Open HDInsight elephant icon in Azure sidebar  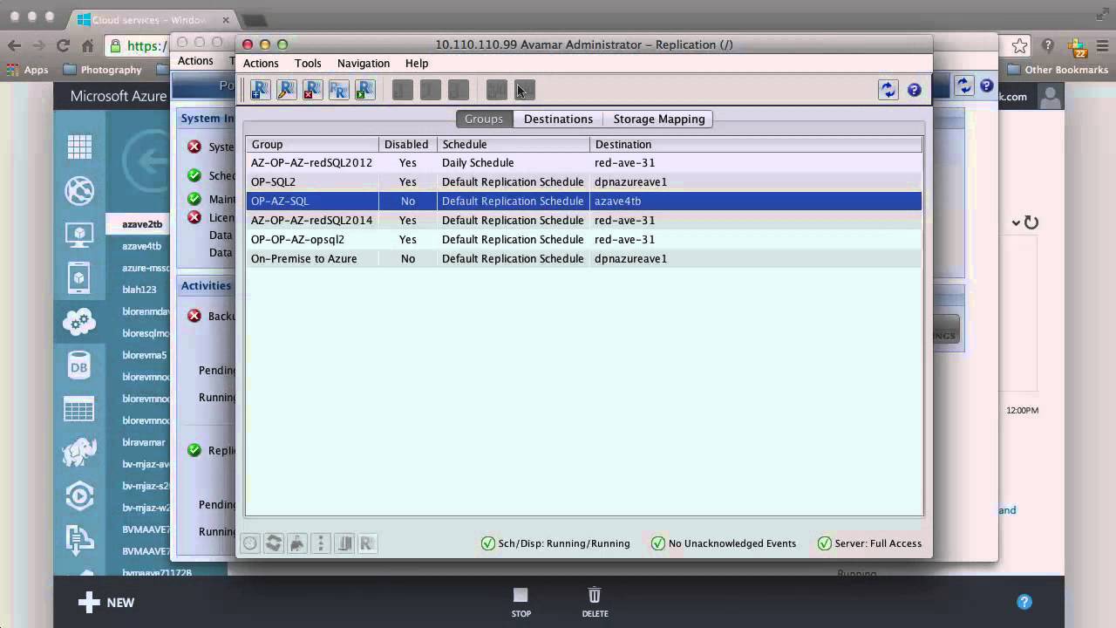click(79, 453)
